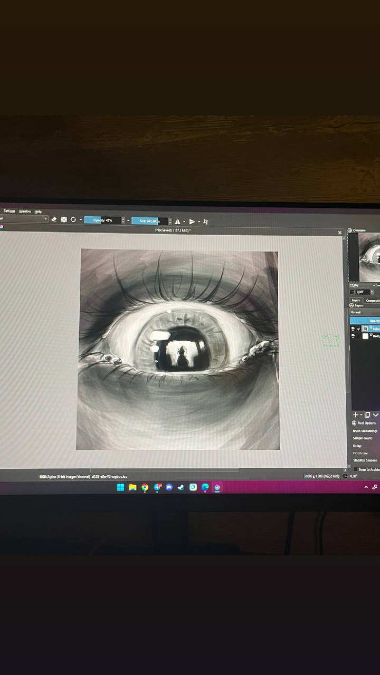Click the canvas vertical scrollbar
Screen dimensions: 380x675
[x=346, y=351]
